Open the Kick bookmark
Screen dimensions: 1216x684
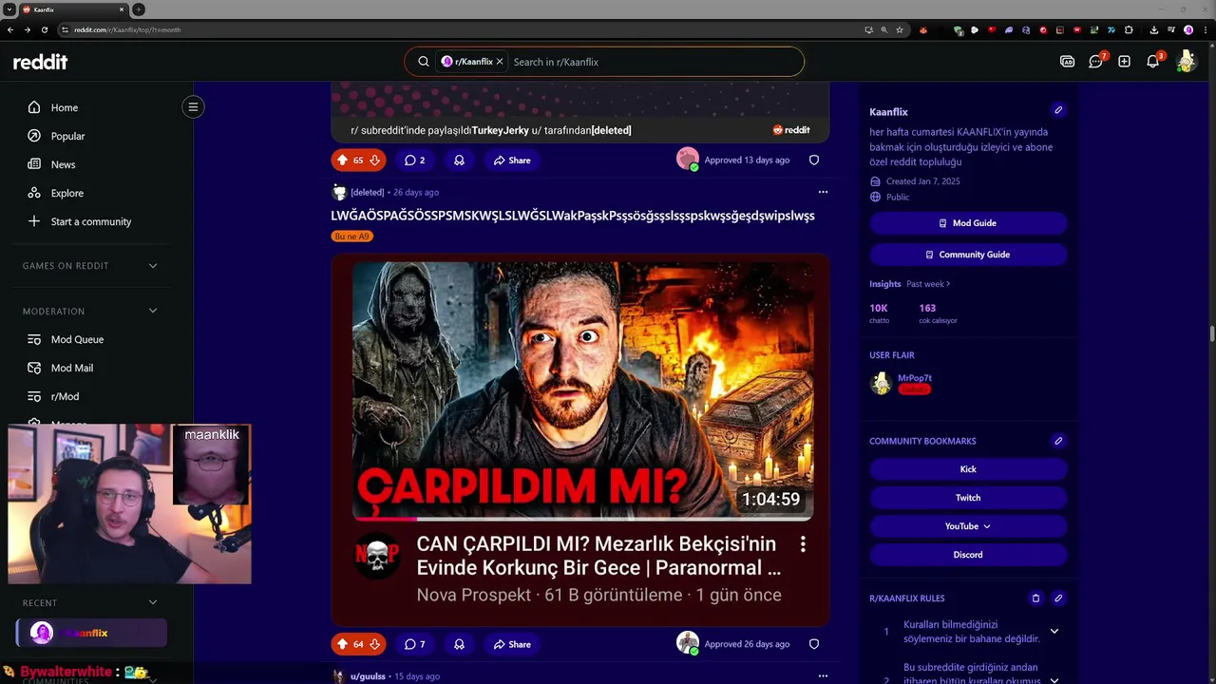point(968,469)
